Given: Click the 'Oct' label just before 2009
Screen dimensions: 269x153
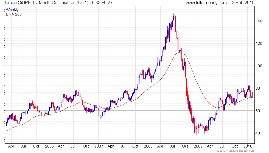Looking at the screenshot, I should [x=185, y=146].
